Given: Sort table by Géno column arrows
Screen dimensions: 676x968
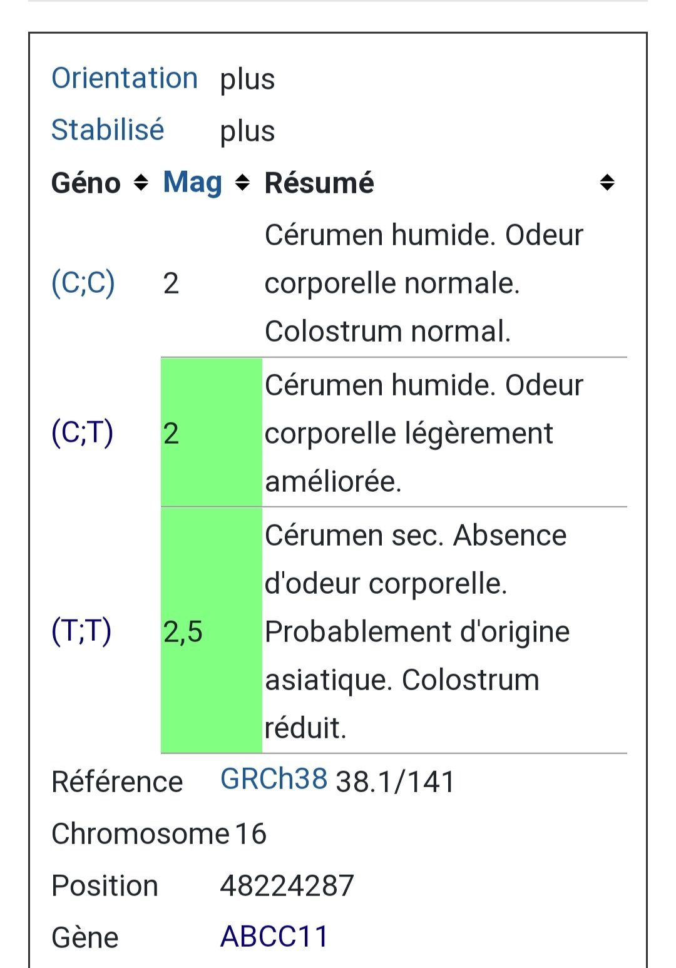Looking at the screenshot, I should [141, 183].
